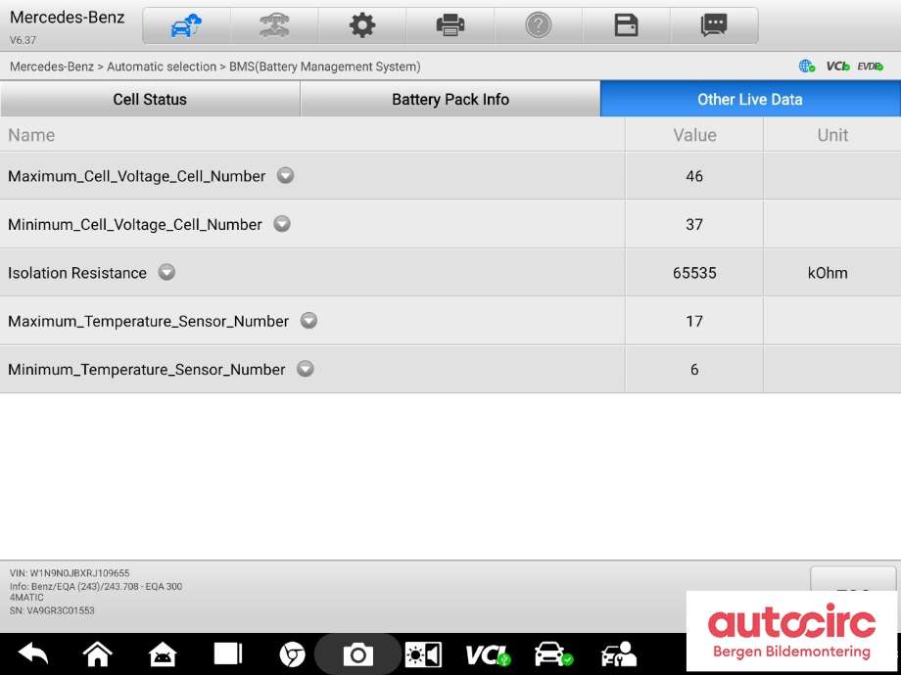The width and height of the screenshot is (901, 675).
Task: Open the remote technician support icon
Action: [x=619, y=654]
